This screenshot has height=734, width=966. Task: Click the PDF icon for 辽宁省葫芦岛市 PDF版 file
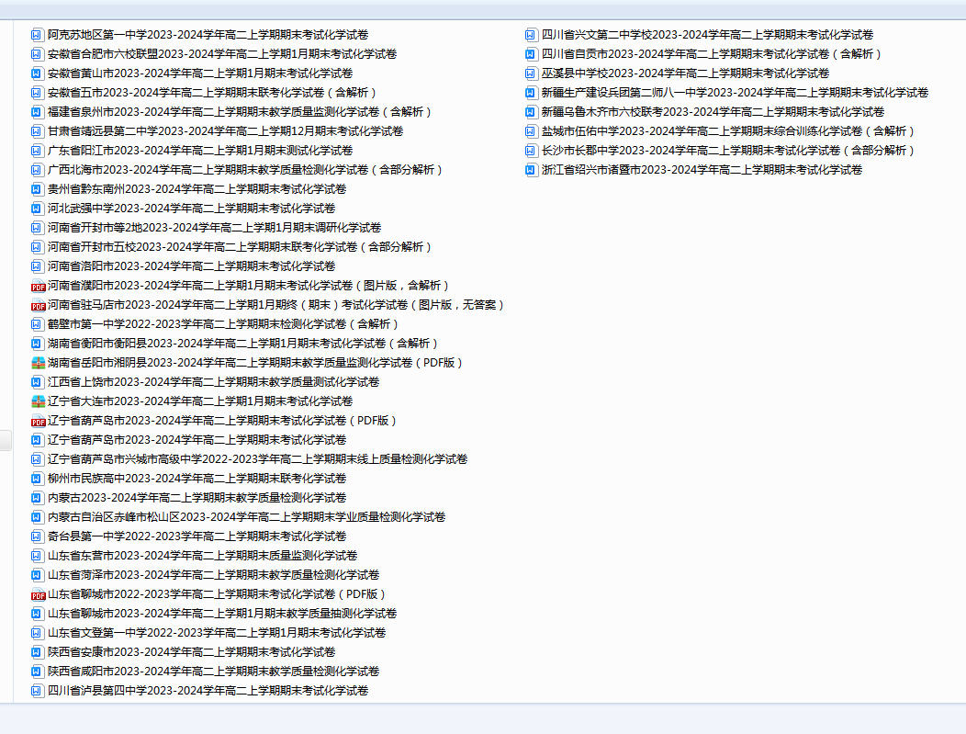pos(39,421)
